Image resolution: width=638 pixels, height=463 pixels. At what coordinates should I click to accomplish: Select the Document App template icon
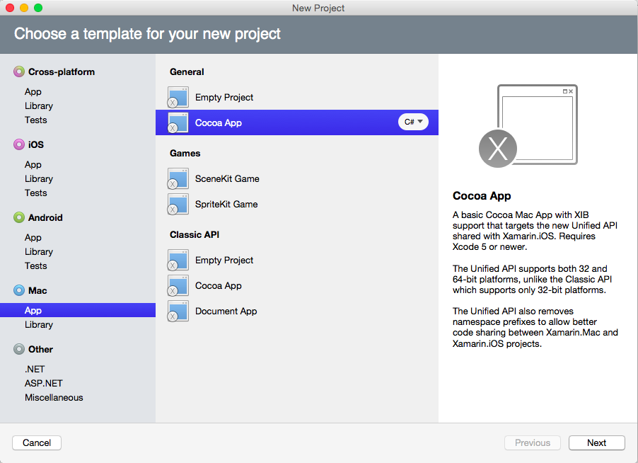pyautogui.click(x=178, y=311)
